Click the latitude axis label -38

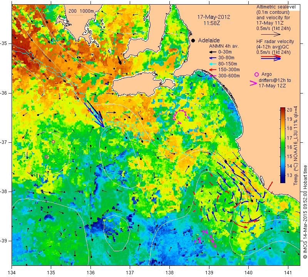pos(3,191)
